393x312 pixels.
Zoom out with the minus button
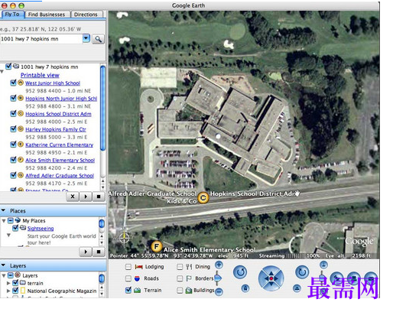pyautogui.click(x=219, y=291)
